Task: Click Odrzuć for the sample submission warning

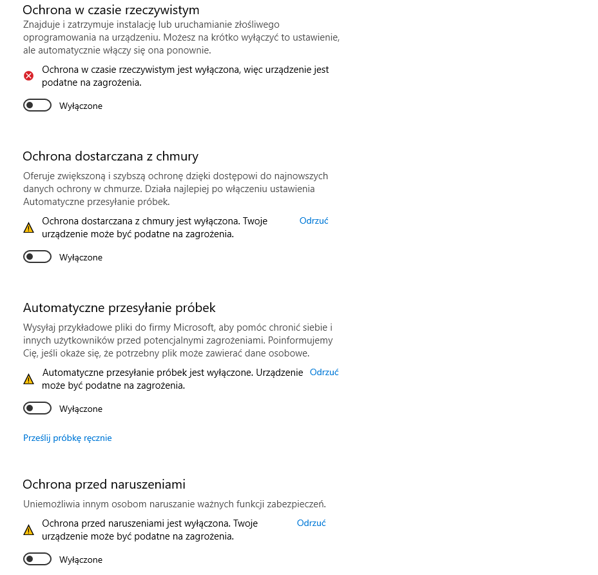Action: point(324,372)
